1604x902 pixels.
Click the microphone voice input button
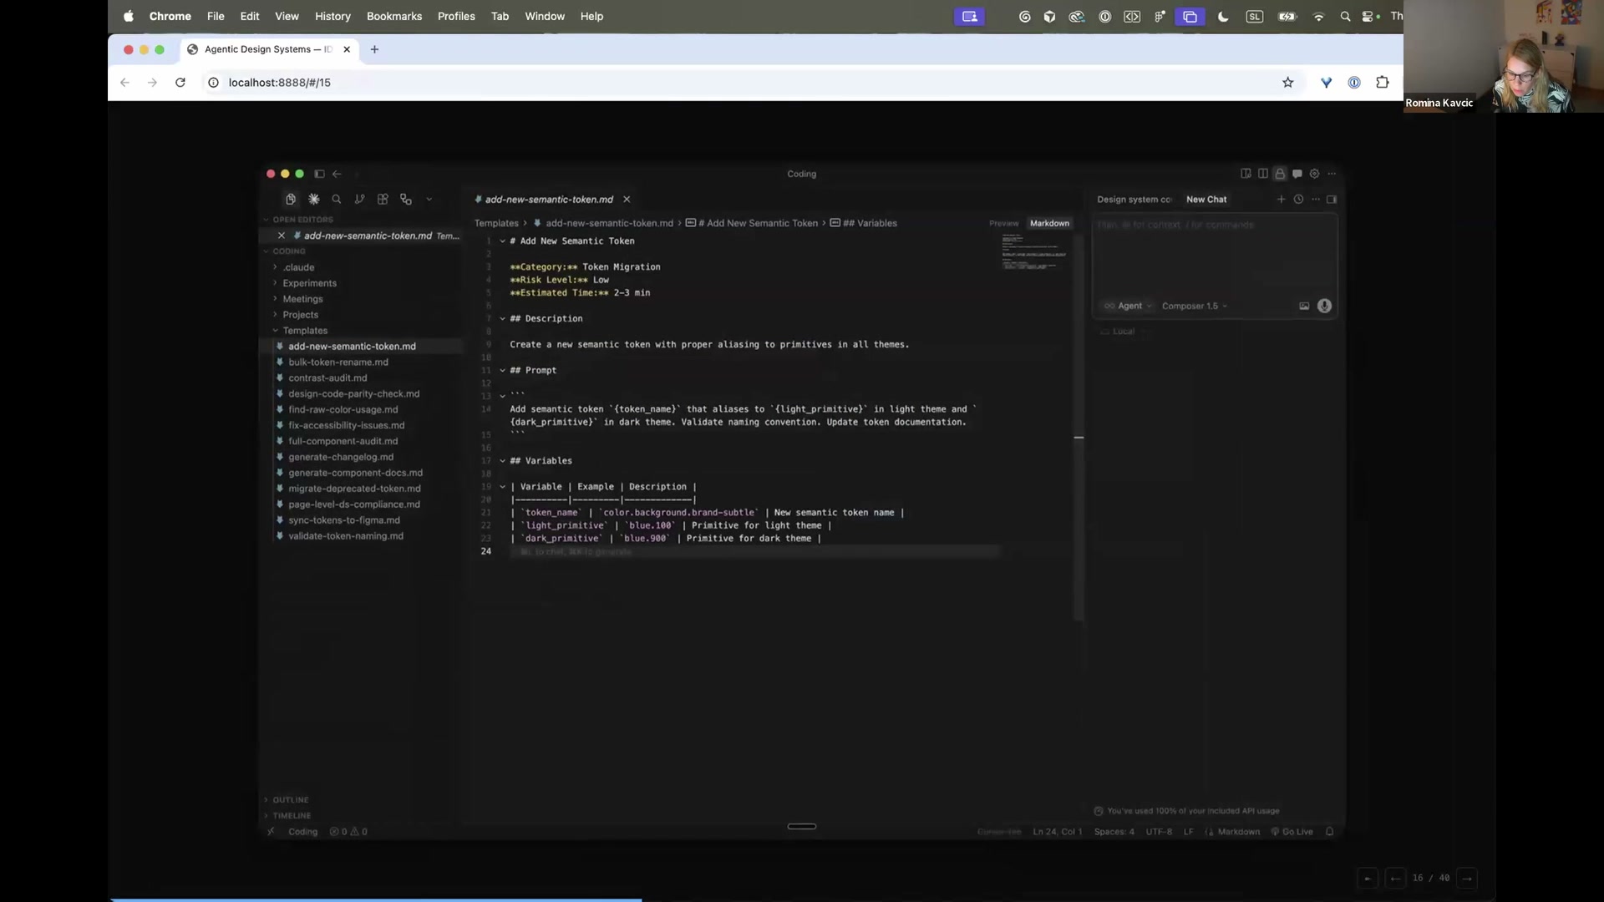coord(1324,307)
